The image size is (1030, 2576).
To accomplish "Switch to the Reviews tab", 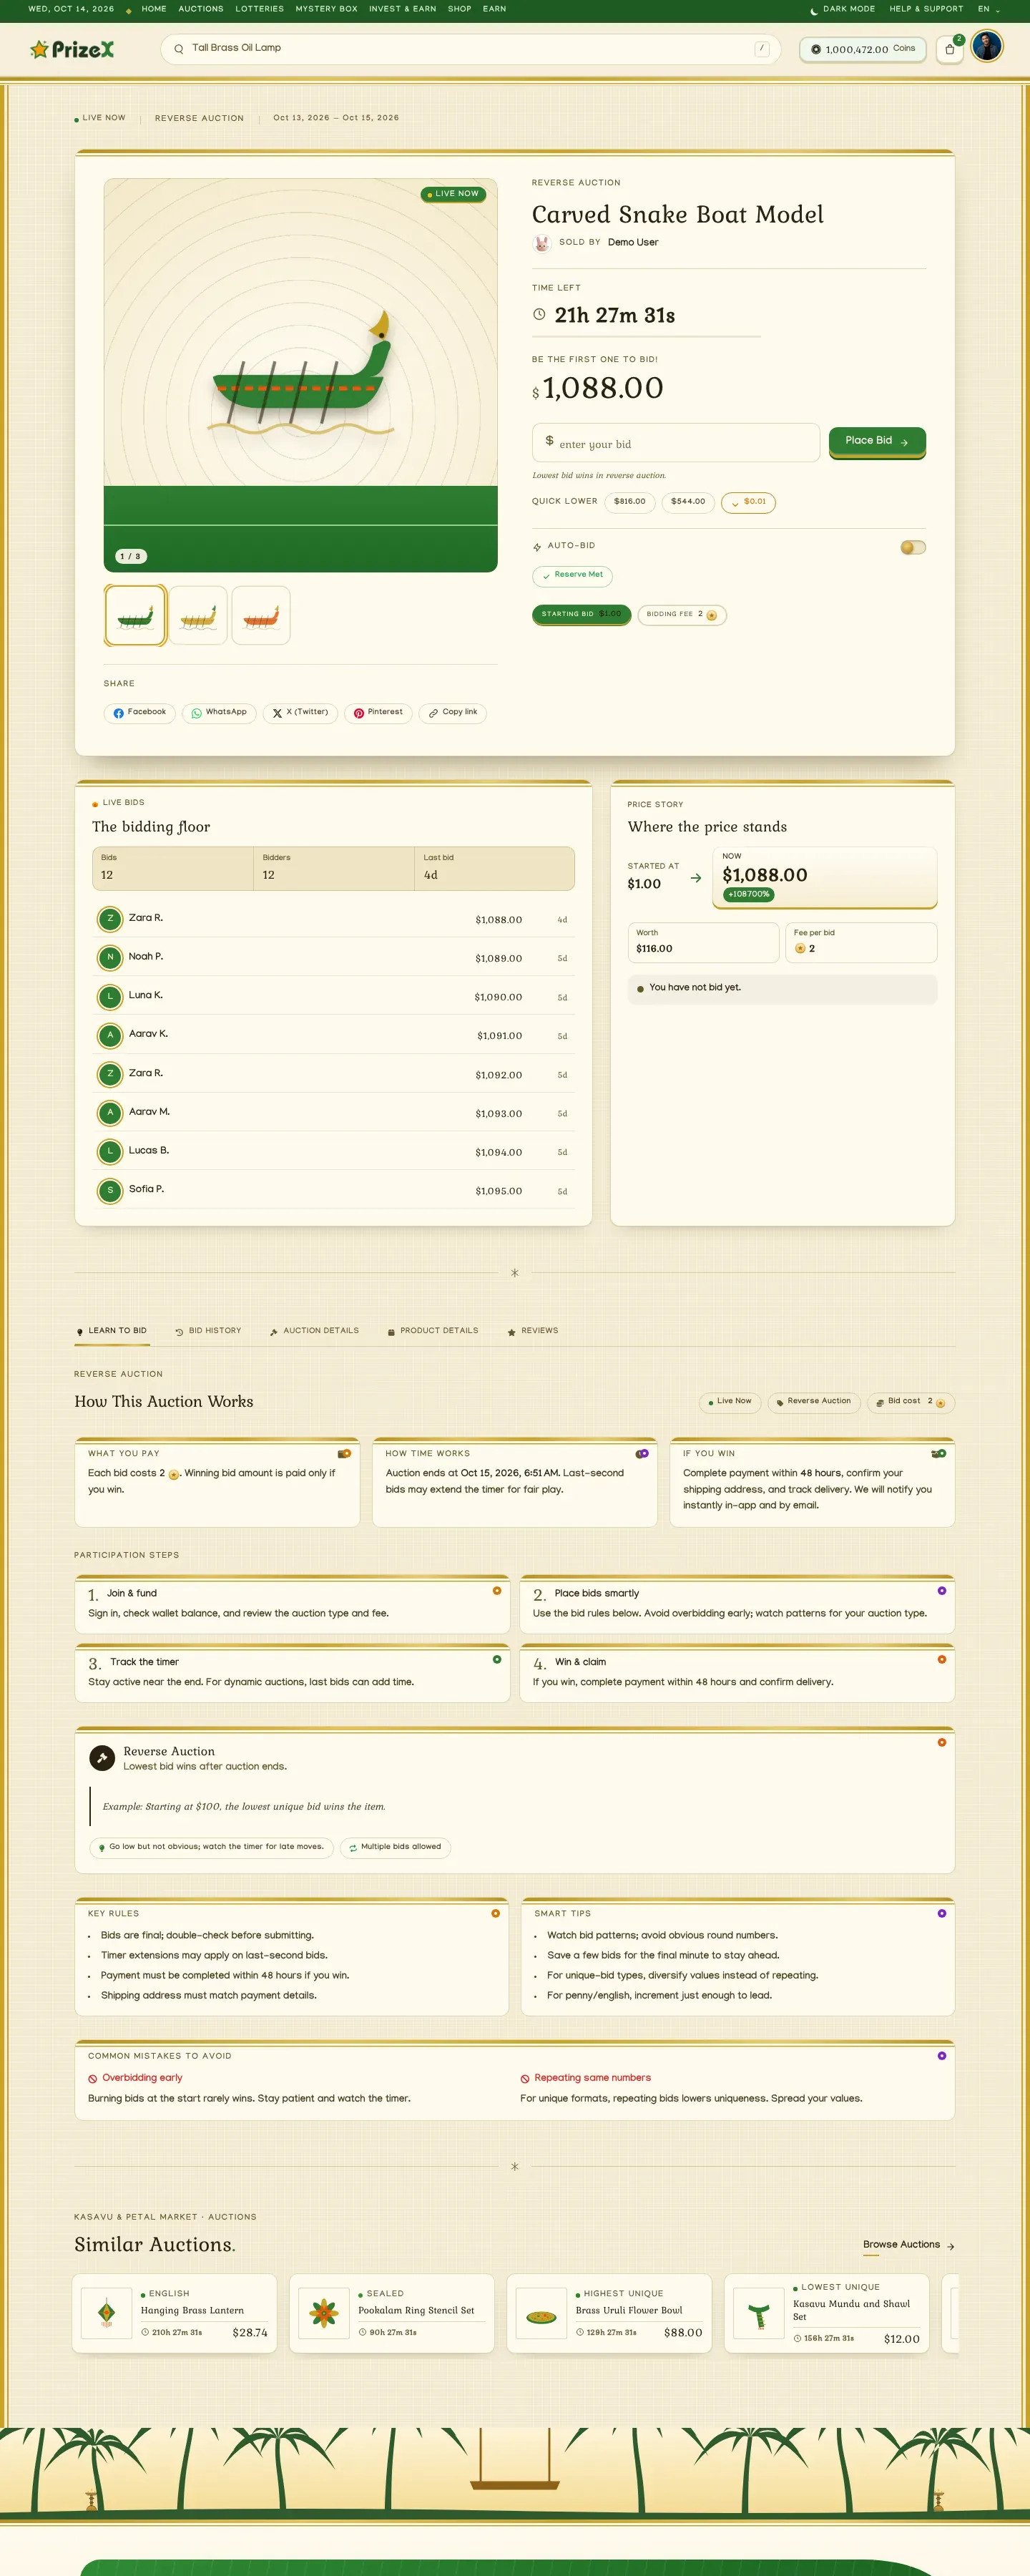I will (533, 1331).
